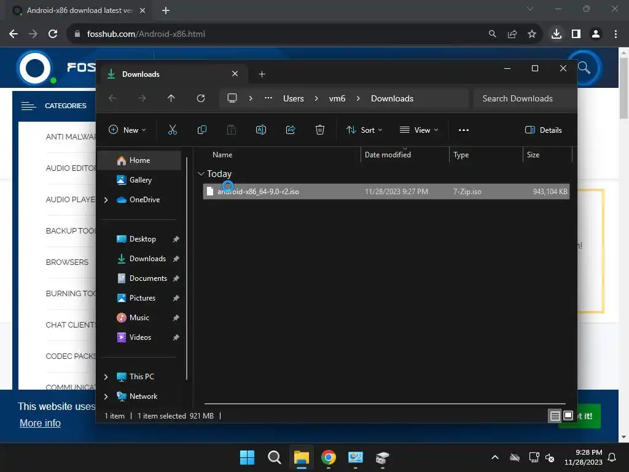Navigate forward in File Explorer

(142, 98)
